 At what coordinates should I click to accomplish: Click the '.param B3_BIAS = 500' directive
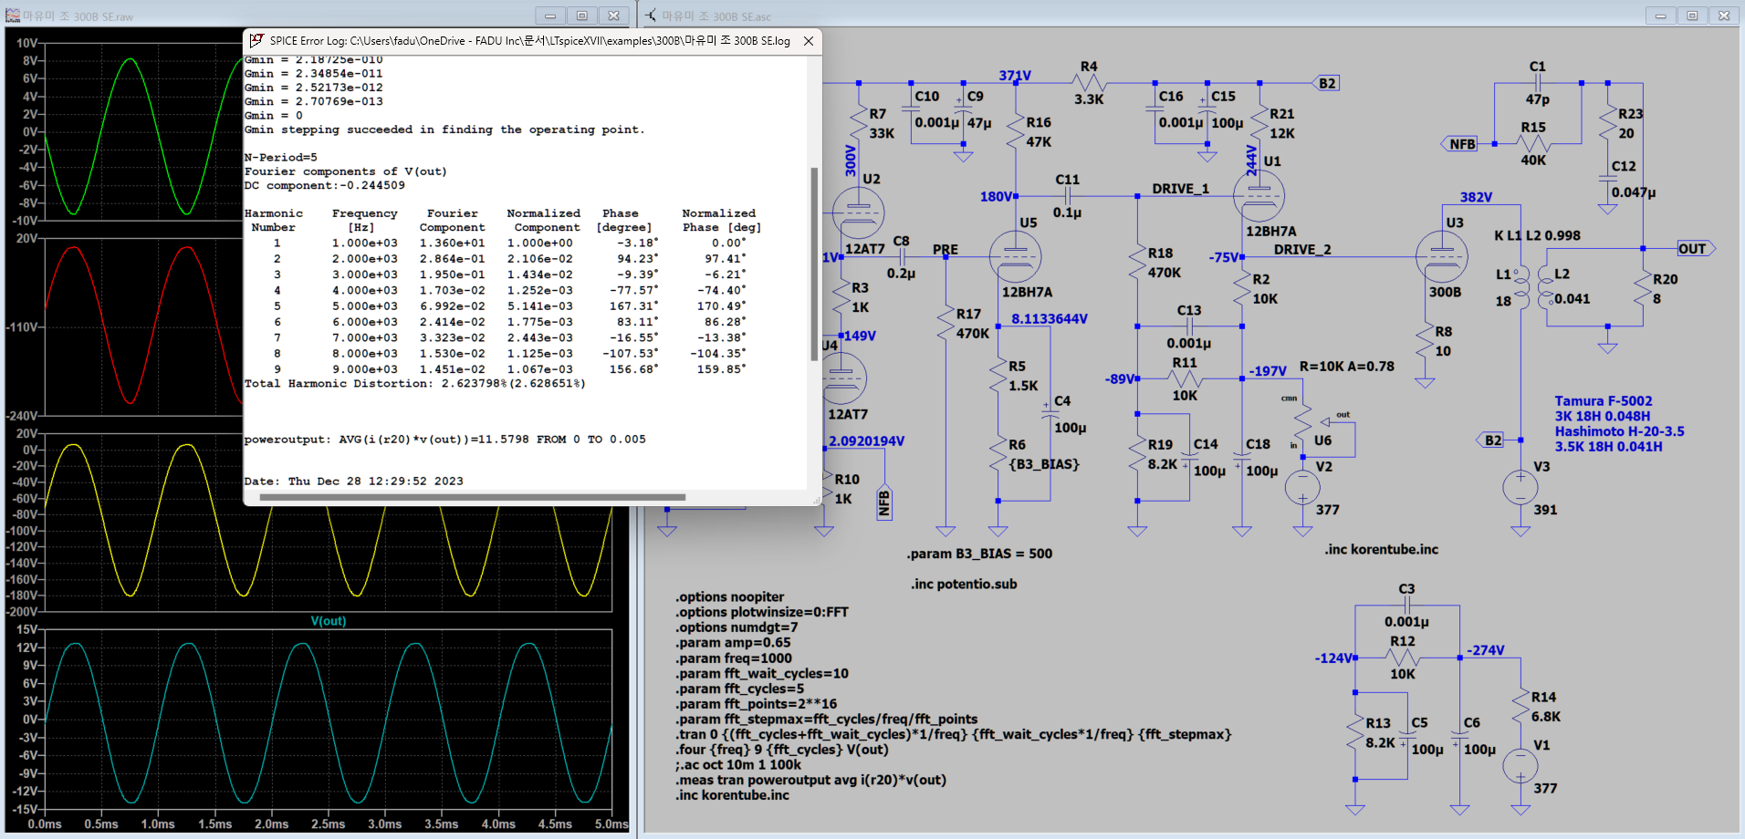coord(979,554)
